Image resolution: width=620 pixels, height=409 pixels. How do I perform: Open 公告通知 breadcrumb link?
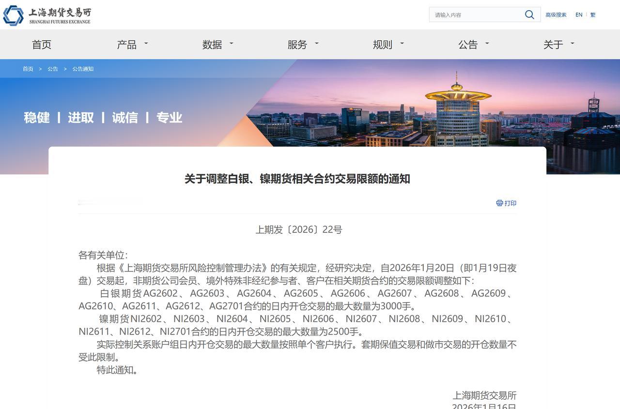click(x=82, y=69)
